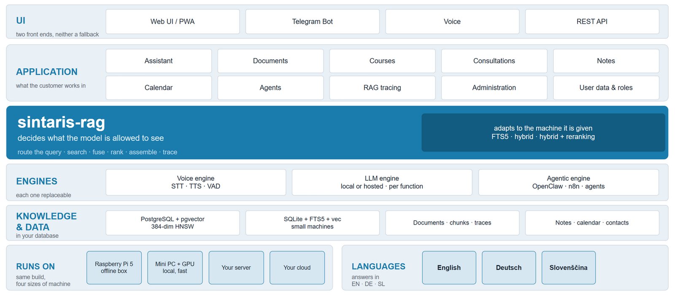Image resolution: width=675 pixels, height=295 pixels.
Task: Open the Documents application tile
Action: click(x=270, y=61)
